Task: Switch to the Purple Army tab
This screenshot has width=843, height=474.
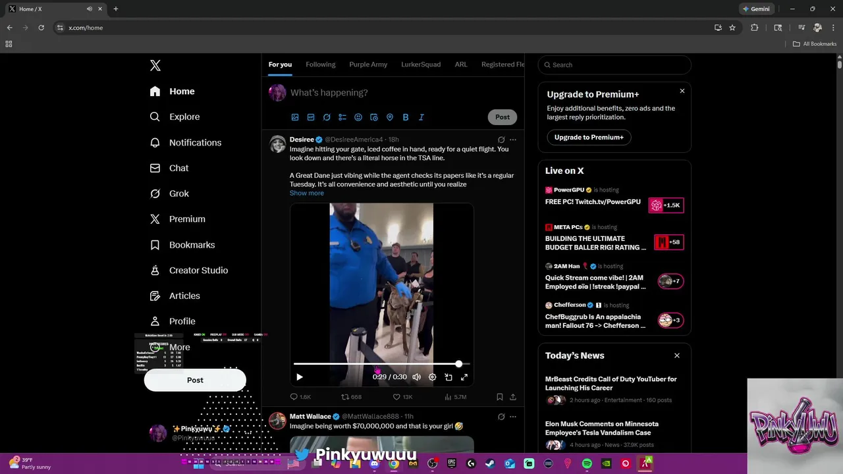Action: coord(368,65)
